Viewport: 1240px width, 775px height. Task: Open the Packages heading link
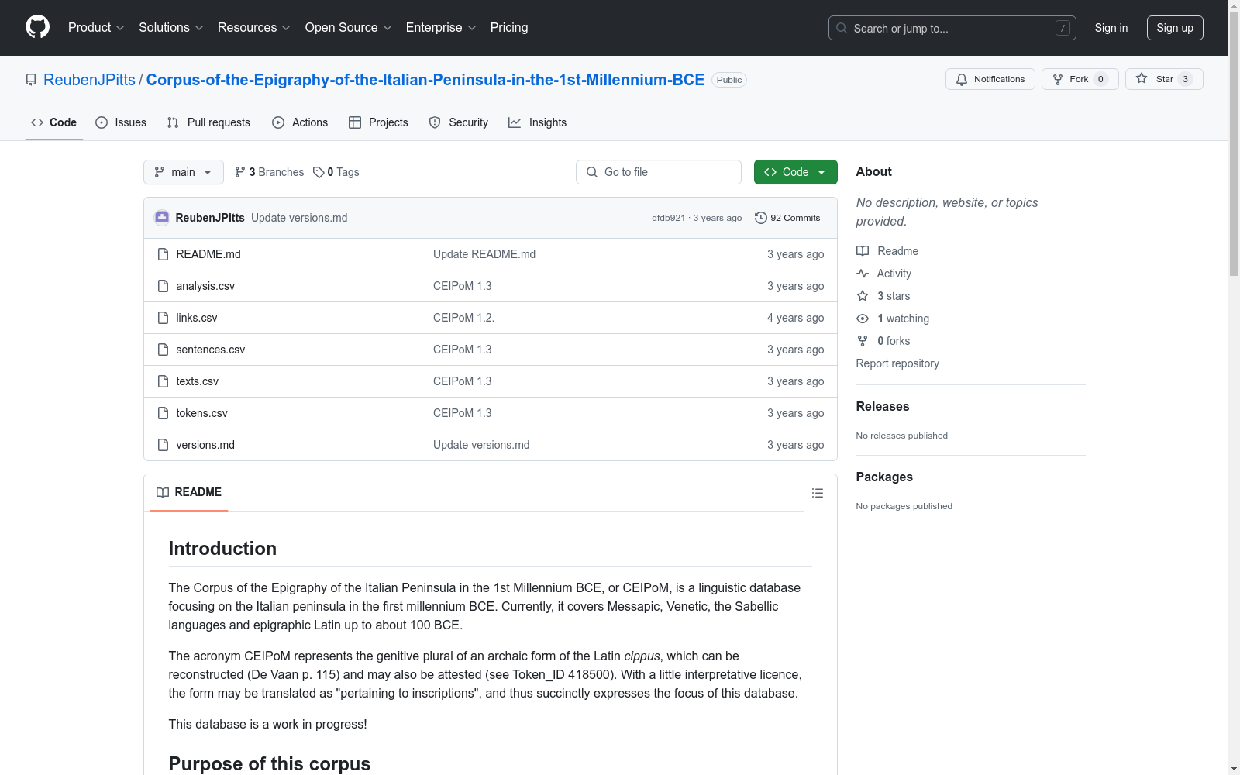[884, 477]
